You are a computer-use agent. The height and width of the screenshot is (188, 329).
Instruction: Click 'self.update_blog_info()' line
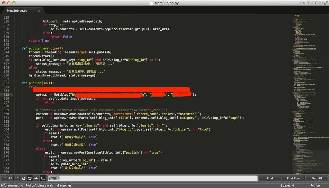(x=71, y=164)
